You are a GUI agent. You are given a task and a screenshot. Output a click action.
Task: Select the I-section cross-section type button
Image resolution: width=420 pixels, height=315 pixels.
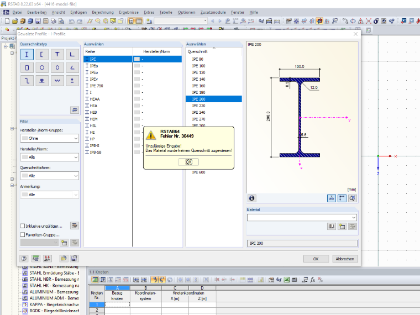pyautogui.click(x=27, y=54)
